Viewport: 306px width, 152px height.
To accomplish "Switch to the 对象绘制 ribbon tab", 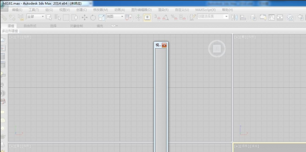I will coord(76,26).
